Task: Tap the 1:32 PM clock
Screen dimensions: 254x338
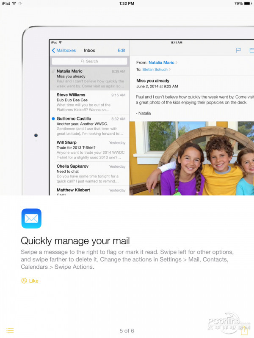Action: click(127, 3)
